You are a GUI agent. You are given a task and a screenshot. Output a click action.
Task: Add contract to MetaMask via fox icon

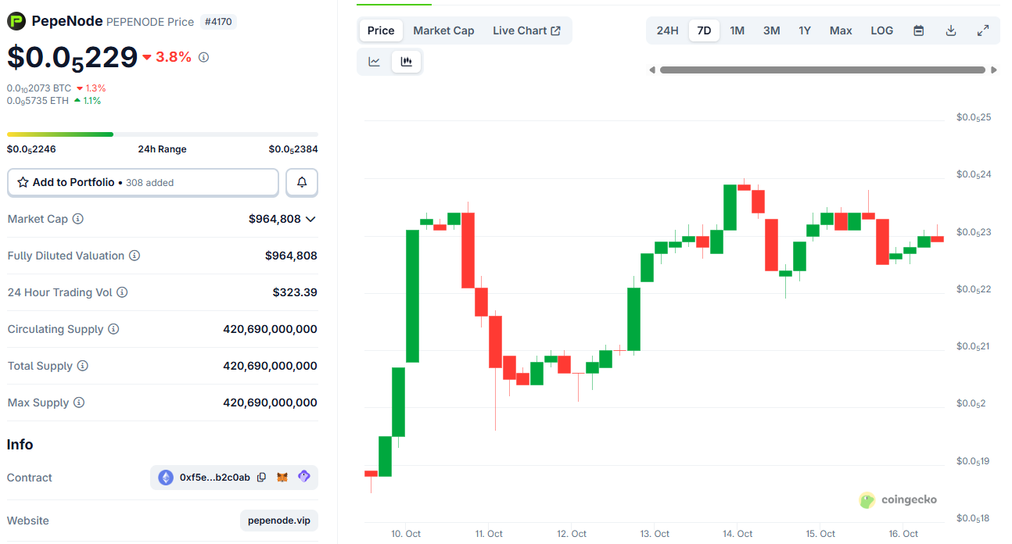point(283,477)
